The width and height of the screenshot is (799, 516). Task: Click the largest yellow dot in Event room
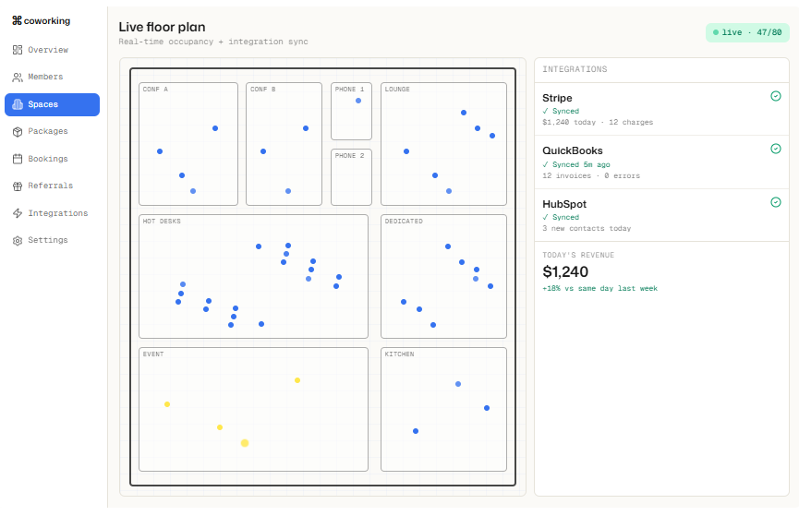245,443
